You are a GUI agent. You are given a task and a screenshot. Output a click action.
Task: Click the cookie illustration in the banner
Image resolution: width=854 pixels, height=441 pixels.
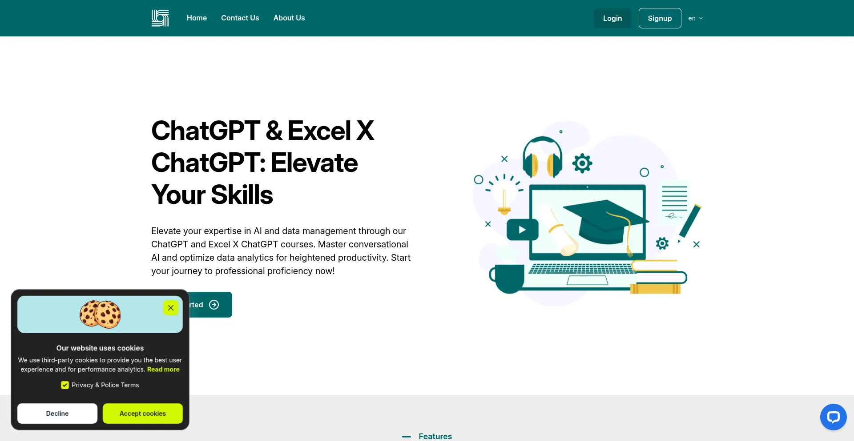(x=100, y=314)
